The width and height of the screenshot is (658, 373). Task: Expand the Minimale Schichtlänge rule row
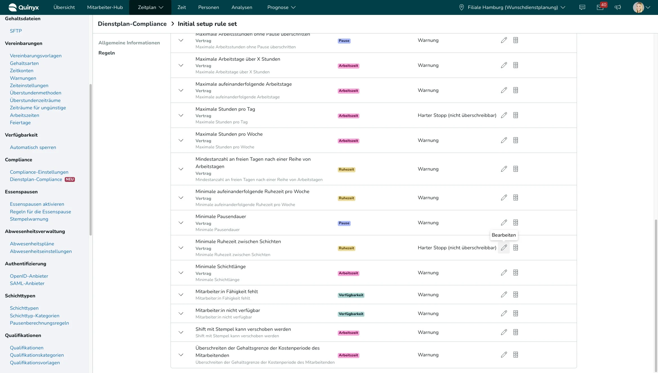click(x=181, y=273)
